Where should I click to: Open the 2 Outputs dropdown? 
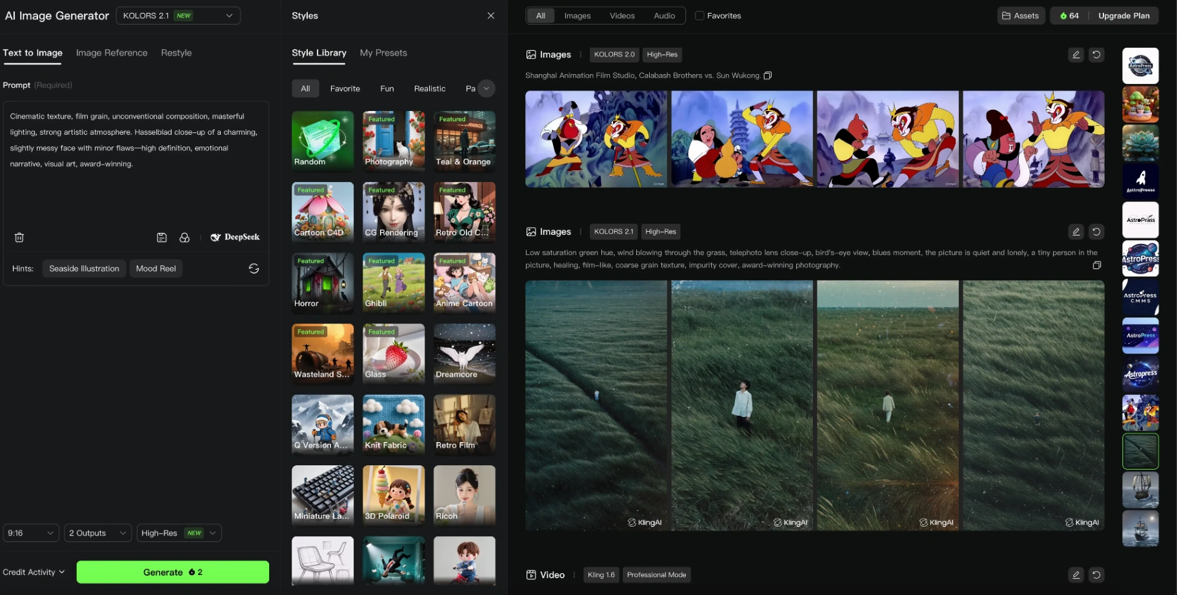pos(98,533)
